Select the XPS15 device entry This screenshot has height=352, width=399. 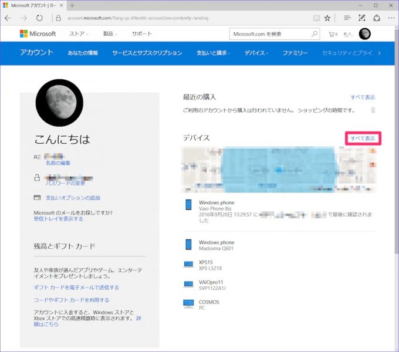tap(210, 265)
